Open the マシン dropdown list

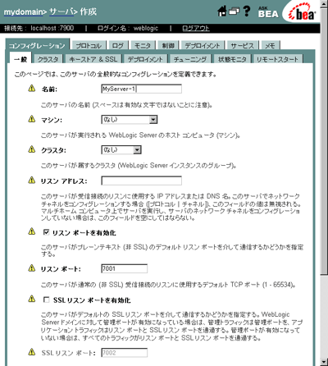[130, 120]
